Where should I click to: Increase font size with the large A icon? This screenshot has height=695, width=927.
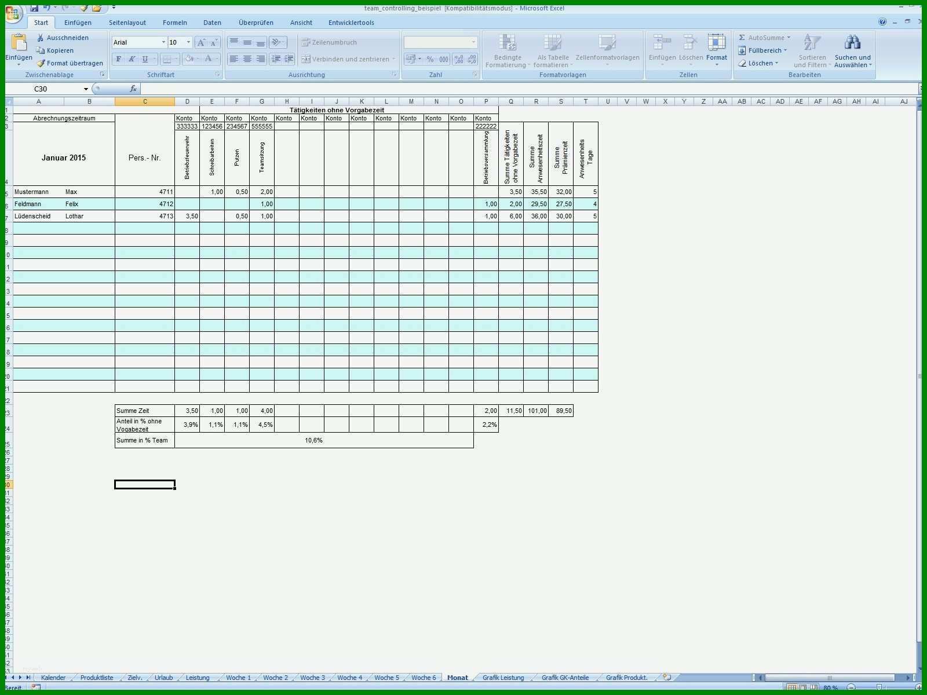pos(201,42)
